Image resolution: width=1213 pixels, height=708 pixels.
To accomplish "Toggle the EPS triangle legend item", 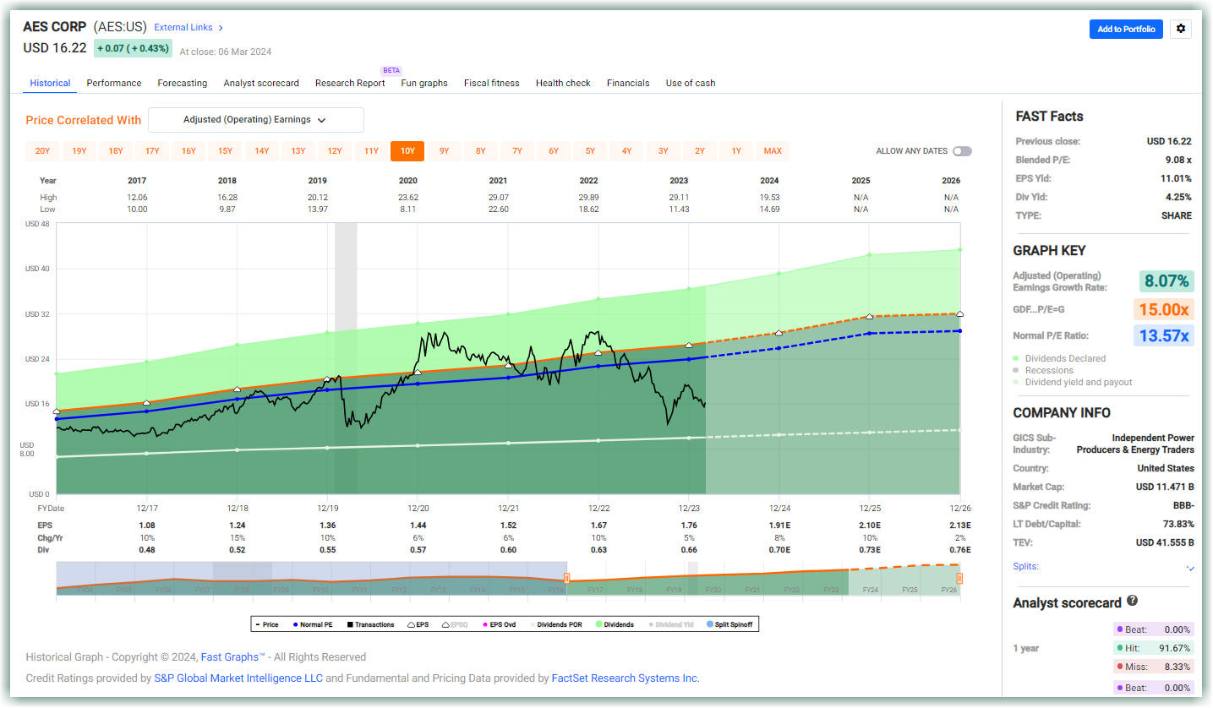I will click(x=411, y=624).
